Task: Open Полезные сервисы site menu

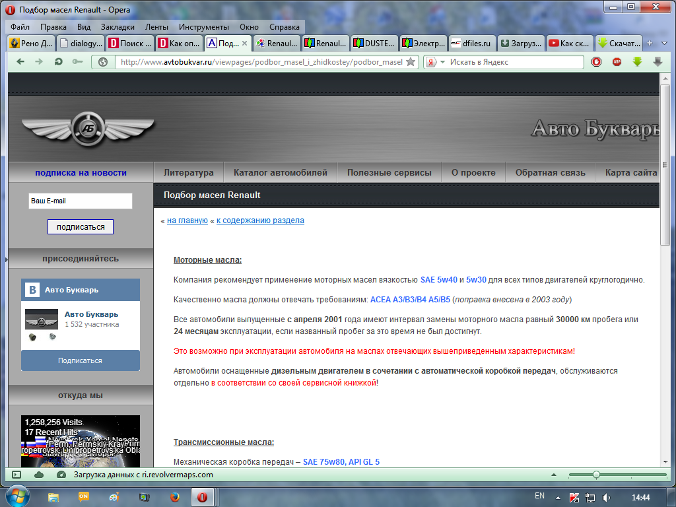Action: [389, 173]
